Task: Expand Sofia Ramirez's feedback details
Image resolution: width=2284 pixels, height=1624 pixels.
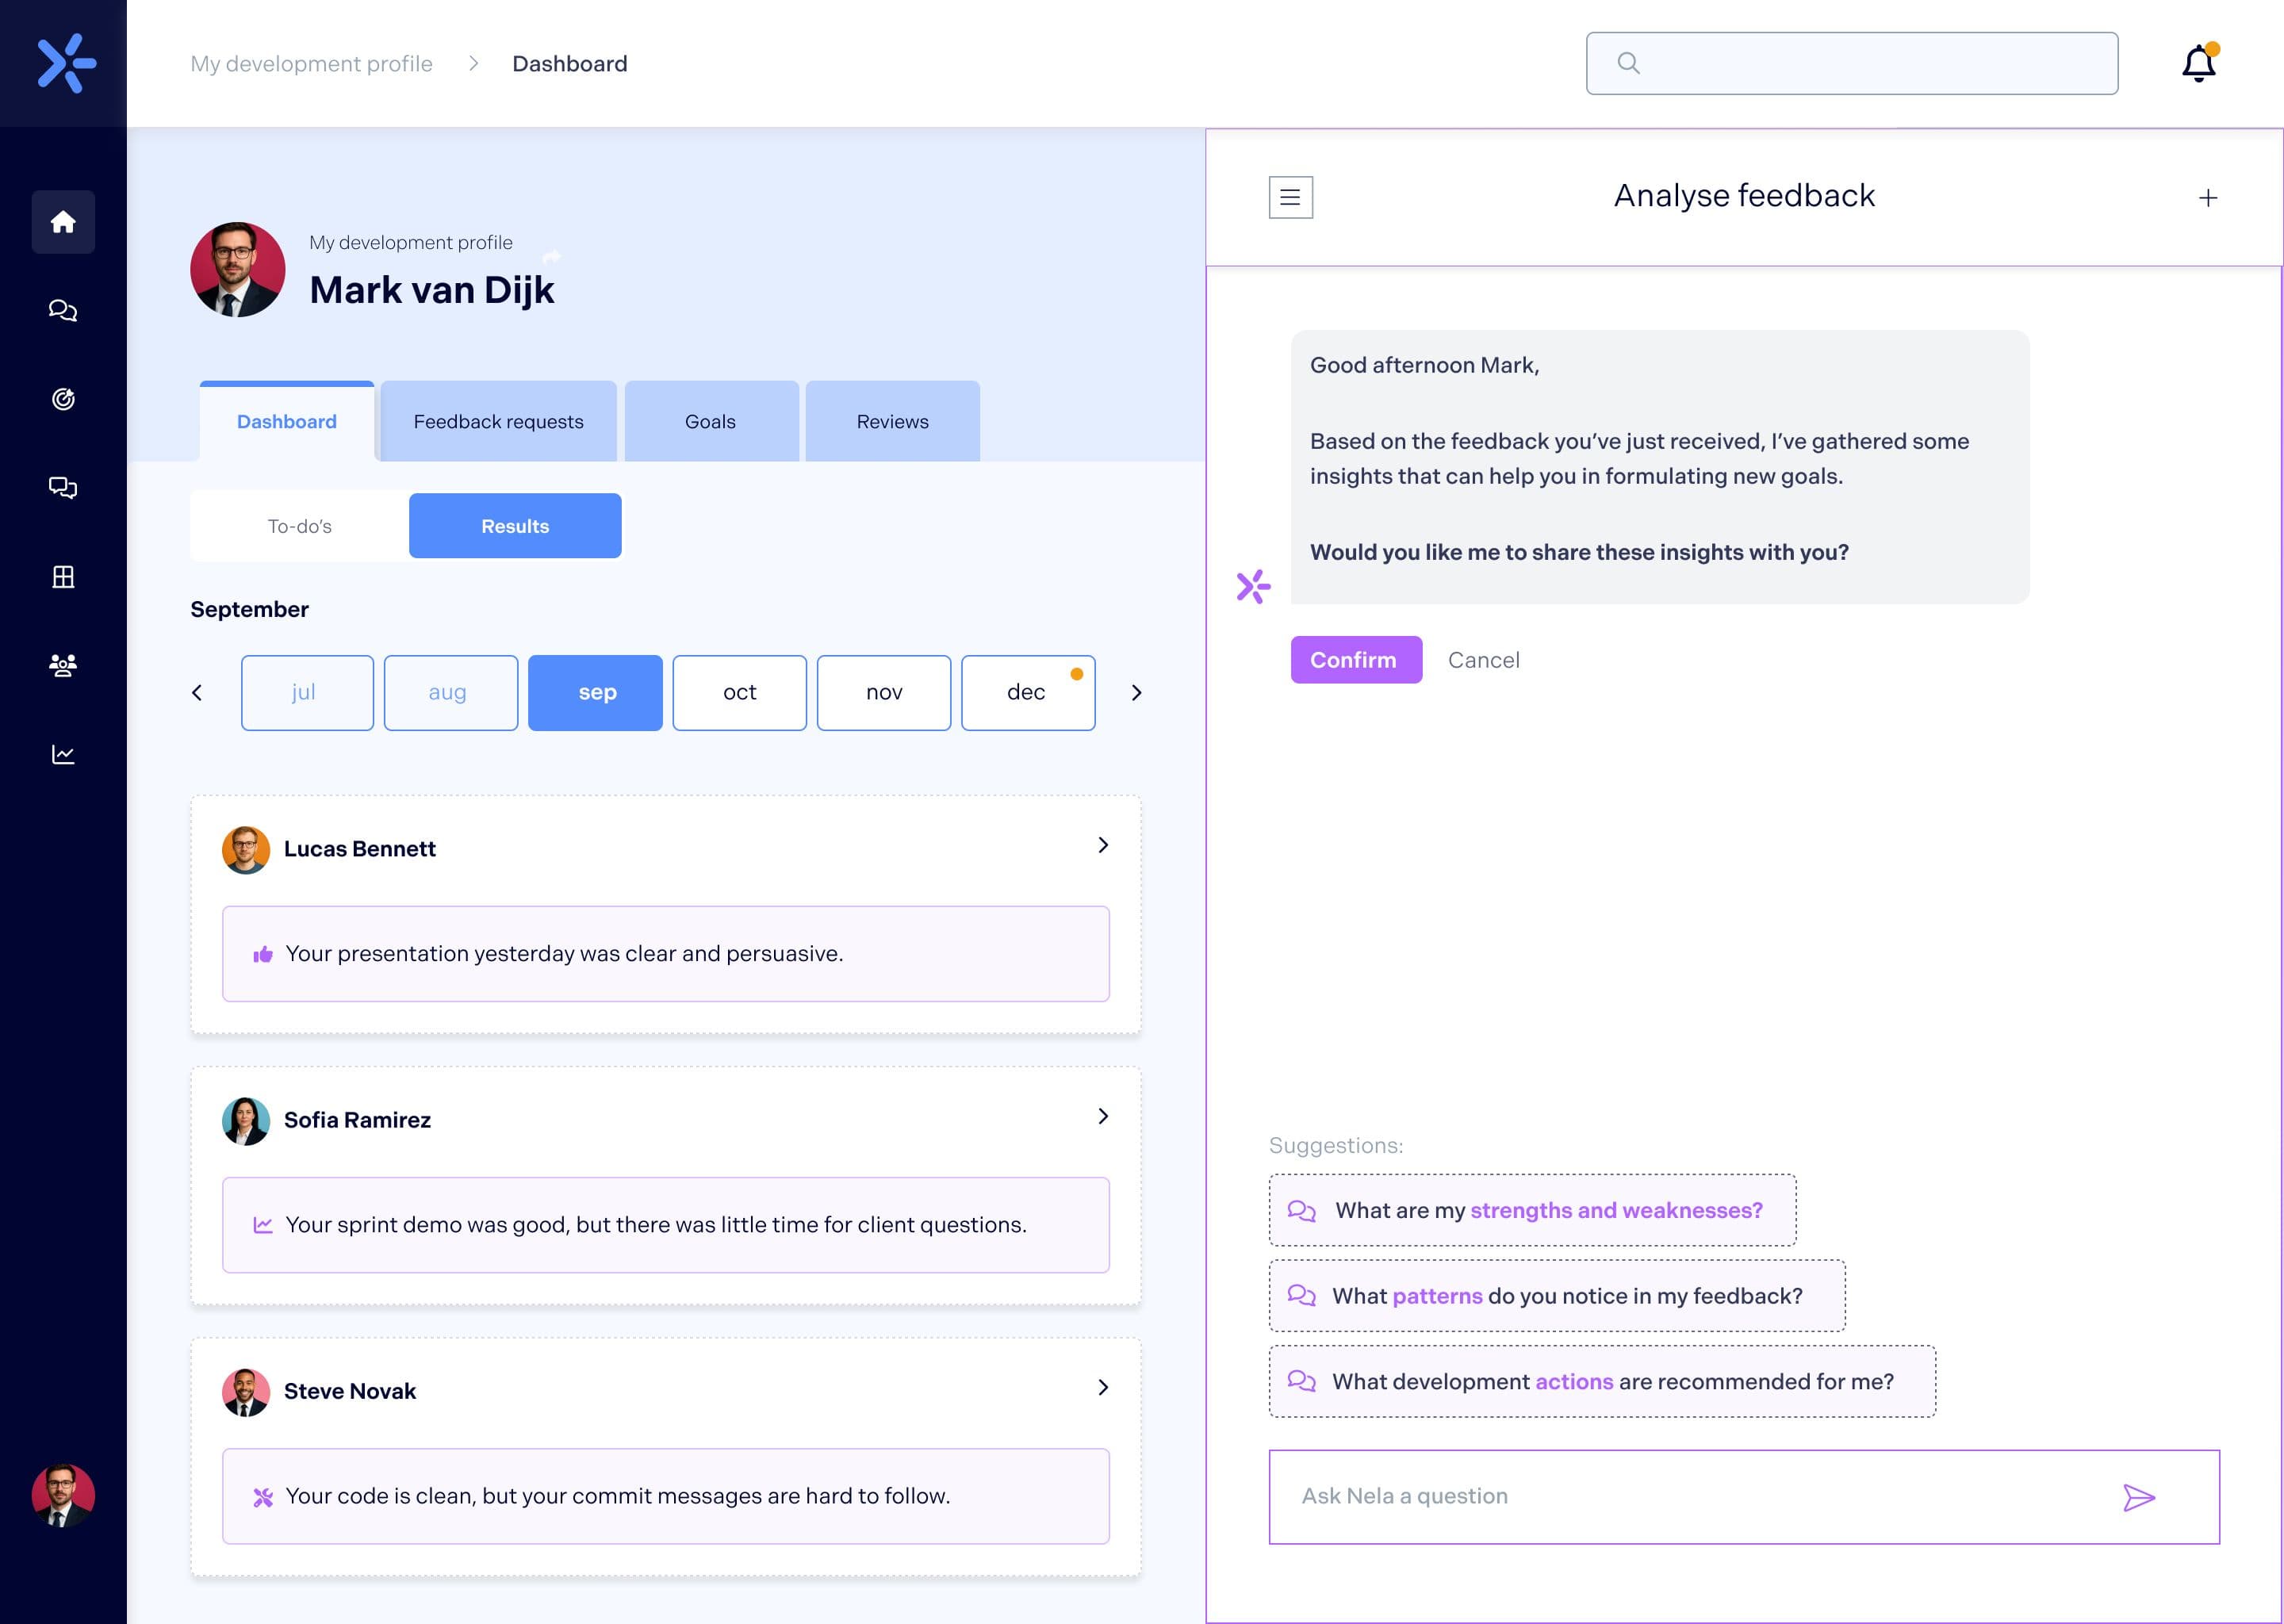Action: 1103,1116
